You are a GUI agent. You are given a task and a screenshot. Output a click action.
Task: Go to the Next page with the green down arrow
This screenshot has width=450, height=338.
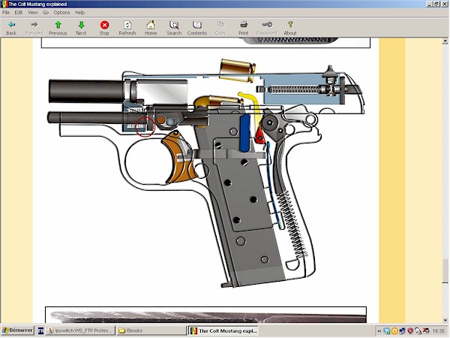(81, 28)
